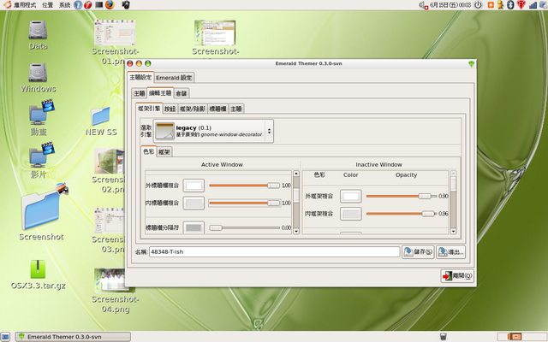Screen dimensions: 548x342
Task: Click Inactive Window list scrollbar down arrow
Action: pos(453,231)
